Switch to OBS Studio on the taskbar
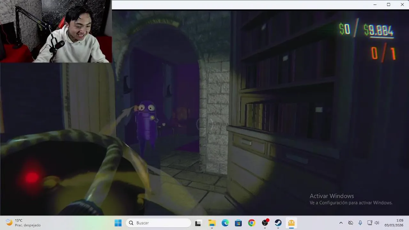 (265, 223)
